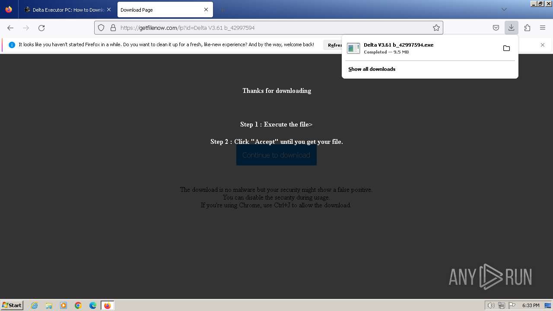Viewport: 553px width, 311px height.
Task: Close the Delta Executor PC tab
Action: 109,10
